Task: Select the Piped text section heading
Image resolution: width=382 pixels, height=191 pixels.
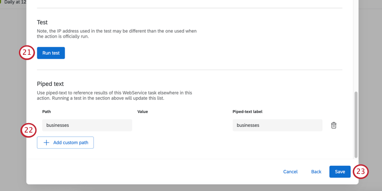Action: click(x=50, y=84)
